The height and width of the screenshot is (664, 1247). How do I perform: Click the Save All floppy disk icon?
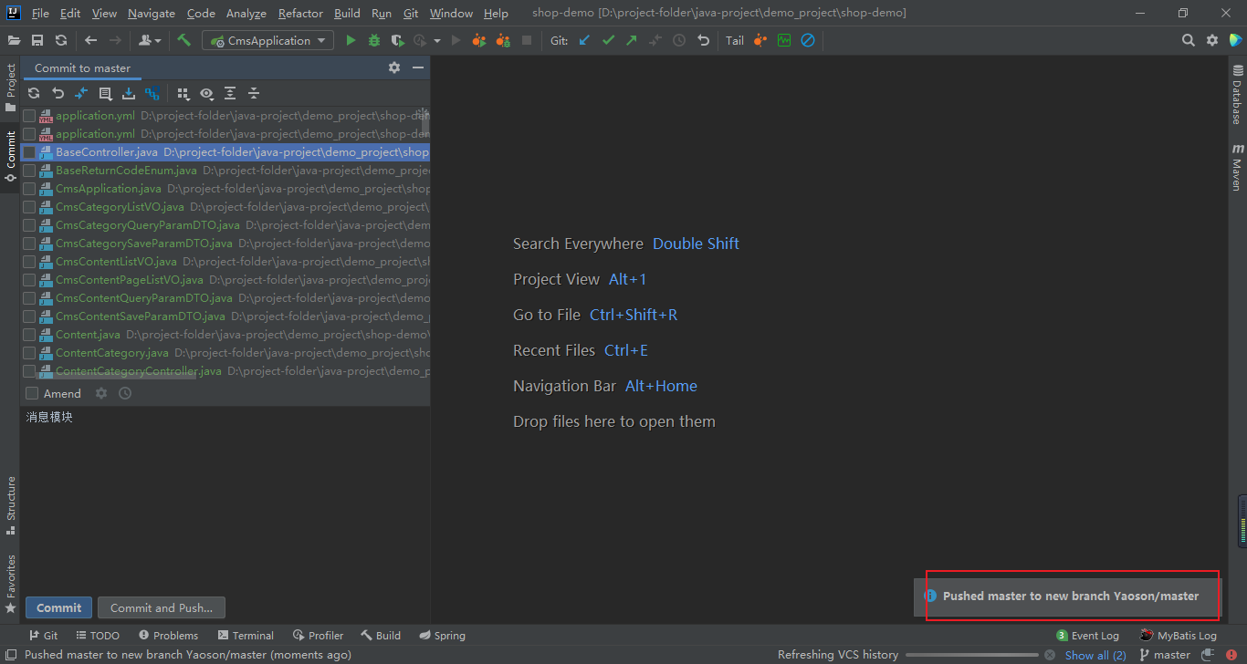point(37,40)
